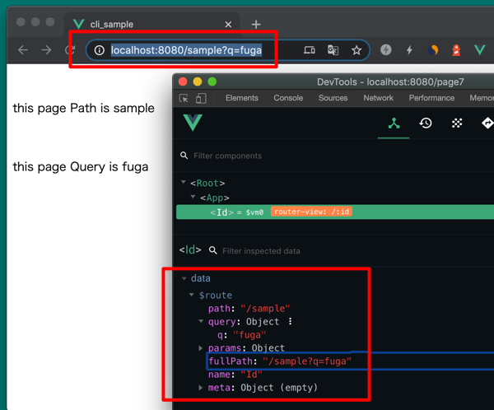Screen dimensions: 494x410
Task: Click the Lighthouse extension icon
Action: 456,49
